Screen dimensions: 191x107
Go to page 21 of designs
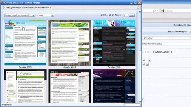click(x=113, y=15)
